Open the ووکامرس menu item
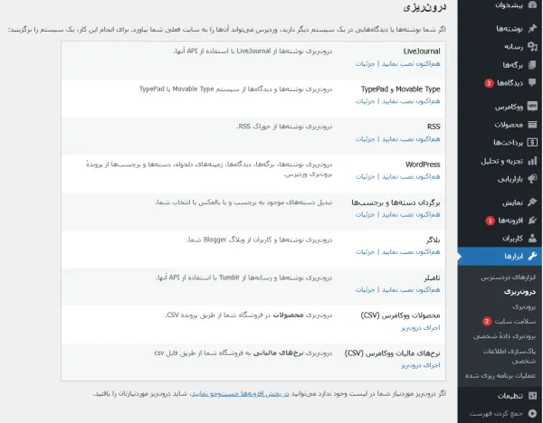 (x=509, y=107)
